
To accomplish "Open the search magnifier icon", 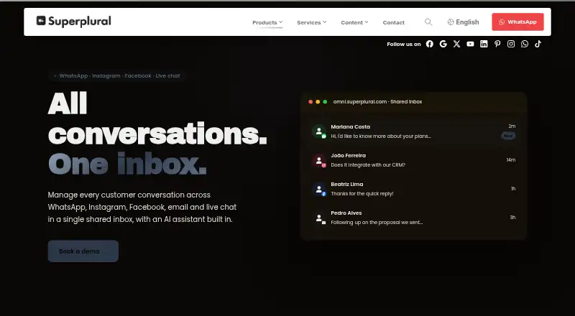I will 428,22.
